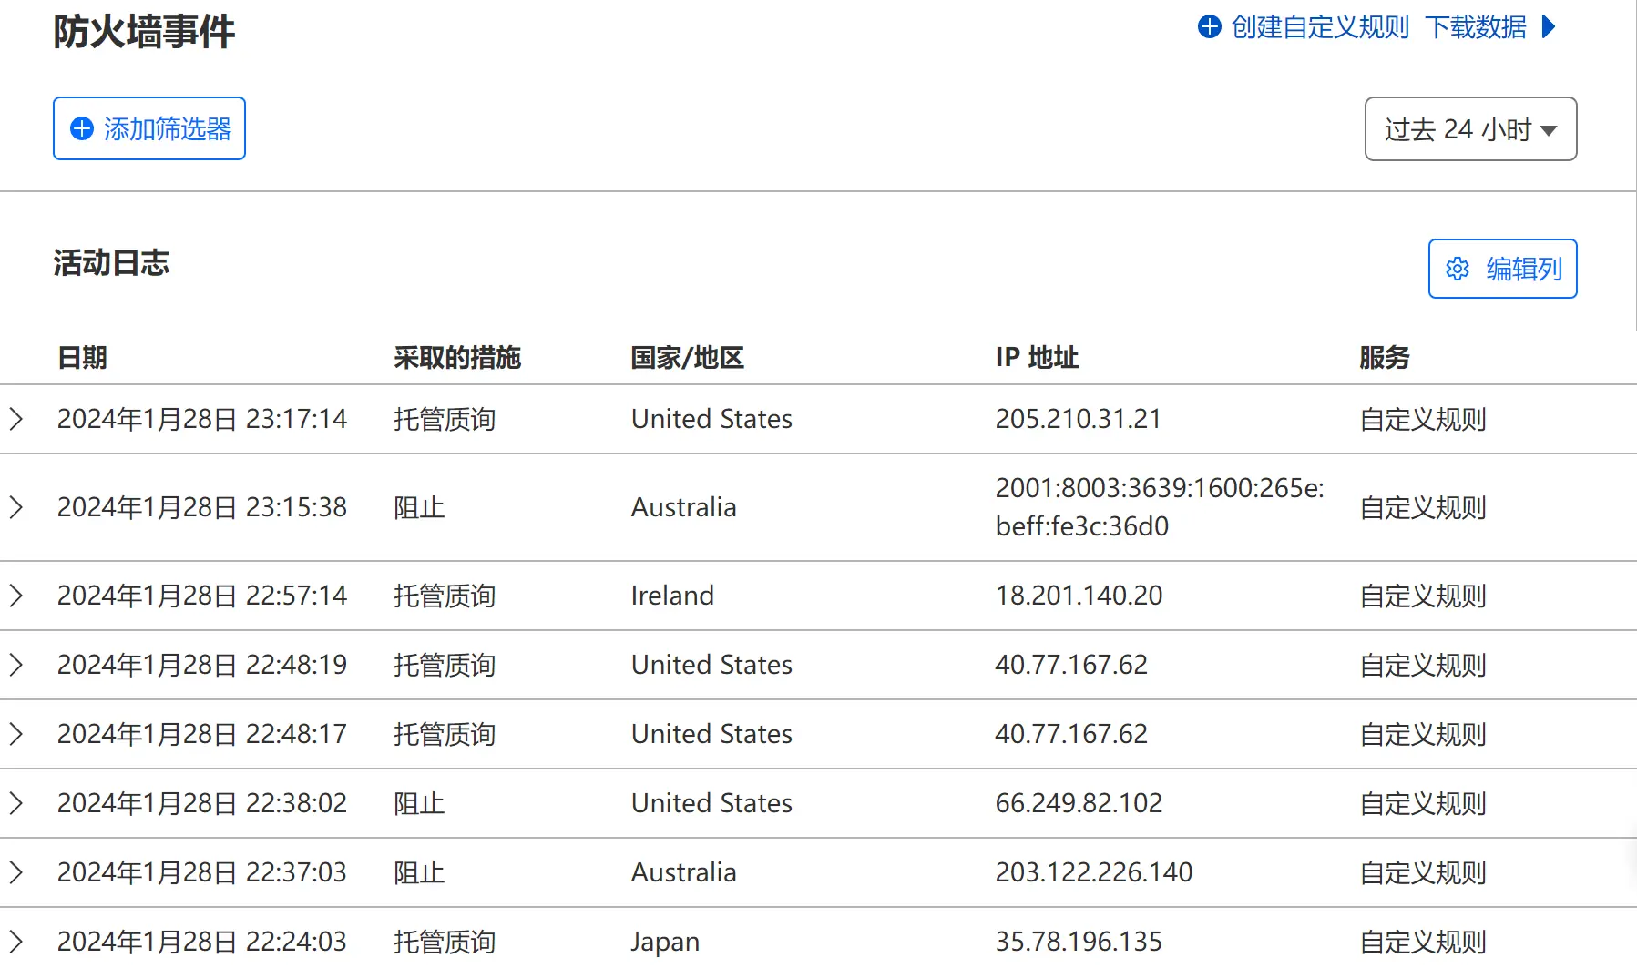
Task: Click IP address 35.78.196.135
Action: [1079, 942]
